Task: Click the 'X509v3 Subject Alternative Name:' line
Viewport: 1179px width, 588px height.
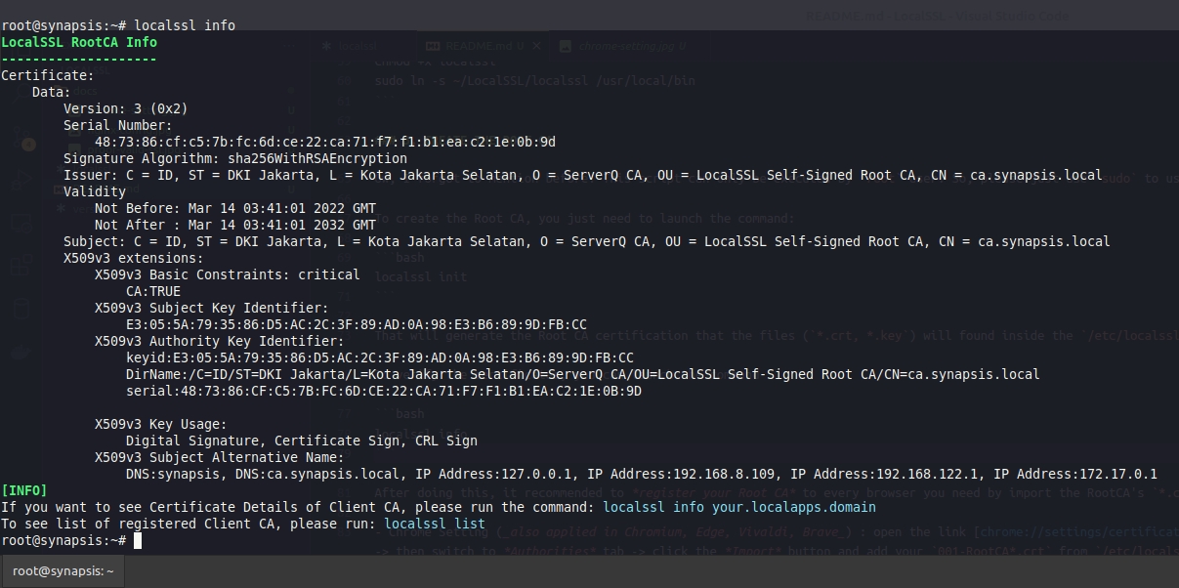Action: [220, 457]
